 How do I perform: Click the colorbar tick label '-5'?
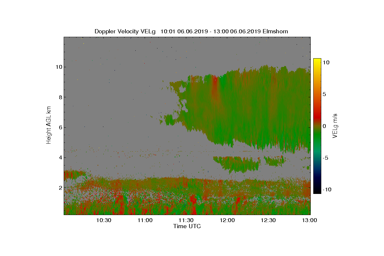(x=325, y=158)
